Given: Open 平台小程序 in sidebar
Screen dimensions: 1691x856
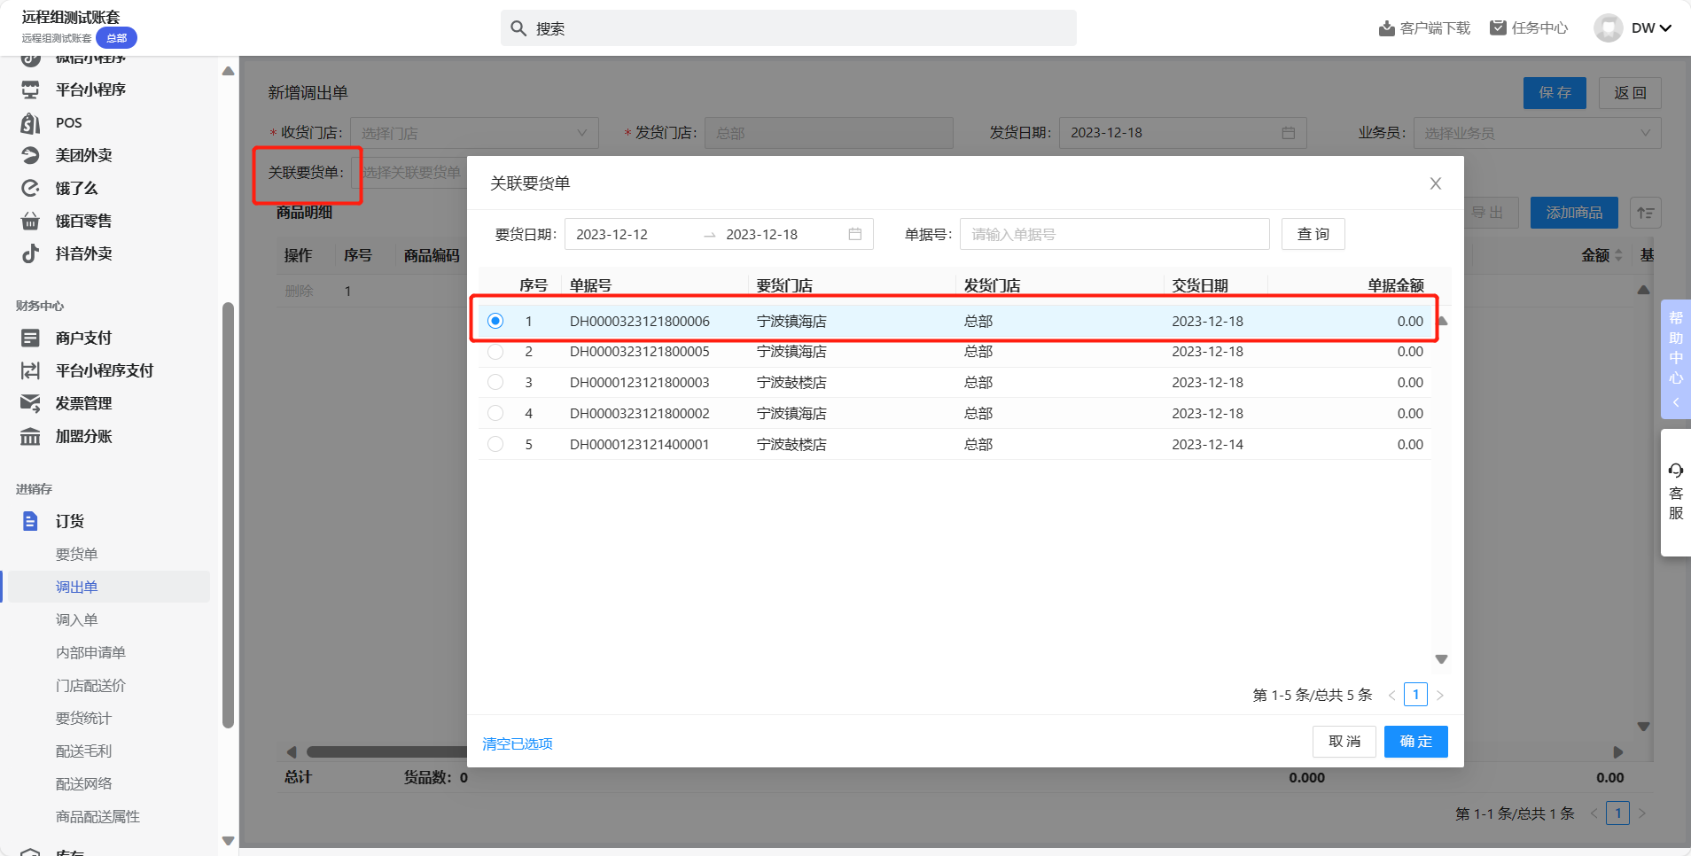Looking at the screenshot, I should tap(90, 89).
